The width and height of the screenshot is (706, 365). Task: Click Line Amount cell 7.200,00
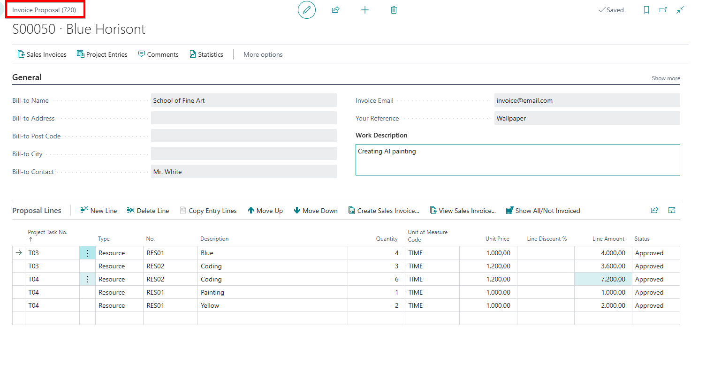pyautogui.click(x=603, y=279)
